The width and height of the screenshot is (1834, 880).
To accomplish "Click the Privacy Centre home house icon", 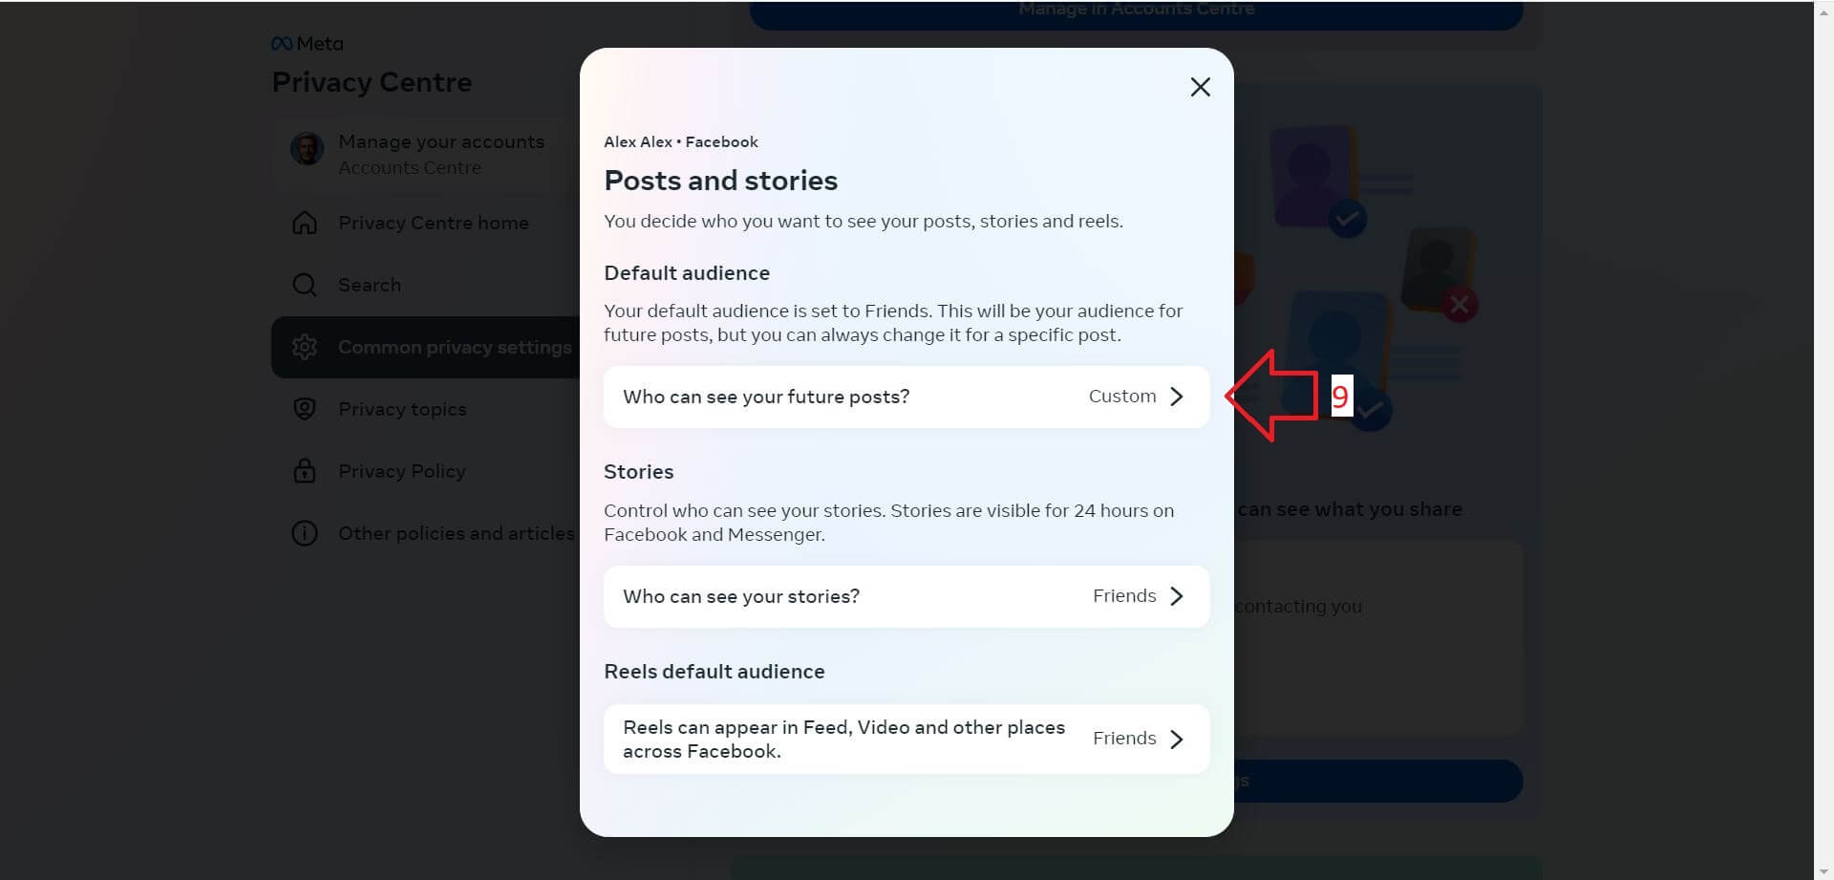I will coord(305,223).
